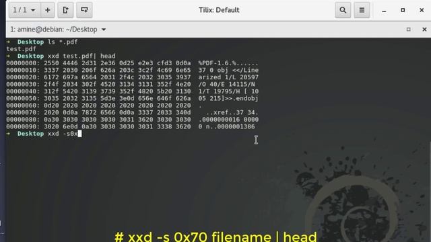
Task: Click the 'Tilix: Default' window title
Action: [x=219, y=10]
